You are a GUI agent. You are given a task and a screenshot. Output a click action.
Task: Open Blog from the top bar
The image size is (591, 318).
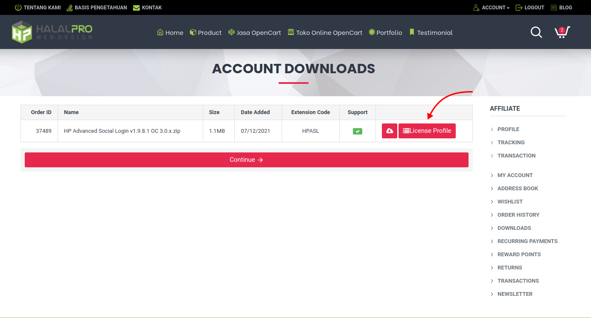561,8
